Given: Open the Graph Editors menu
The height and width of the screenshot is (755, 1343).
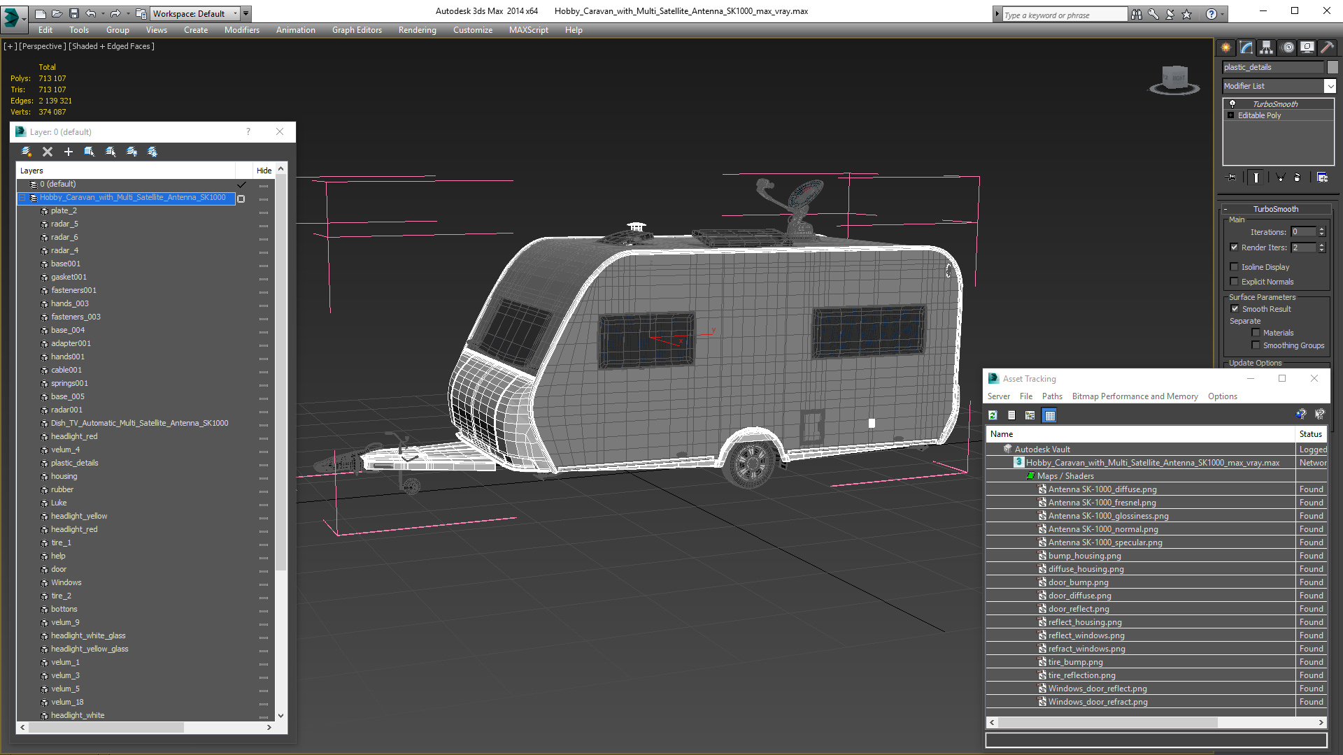Looking at the screenshot, I should coord(357,30).
